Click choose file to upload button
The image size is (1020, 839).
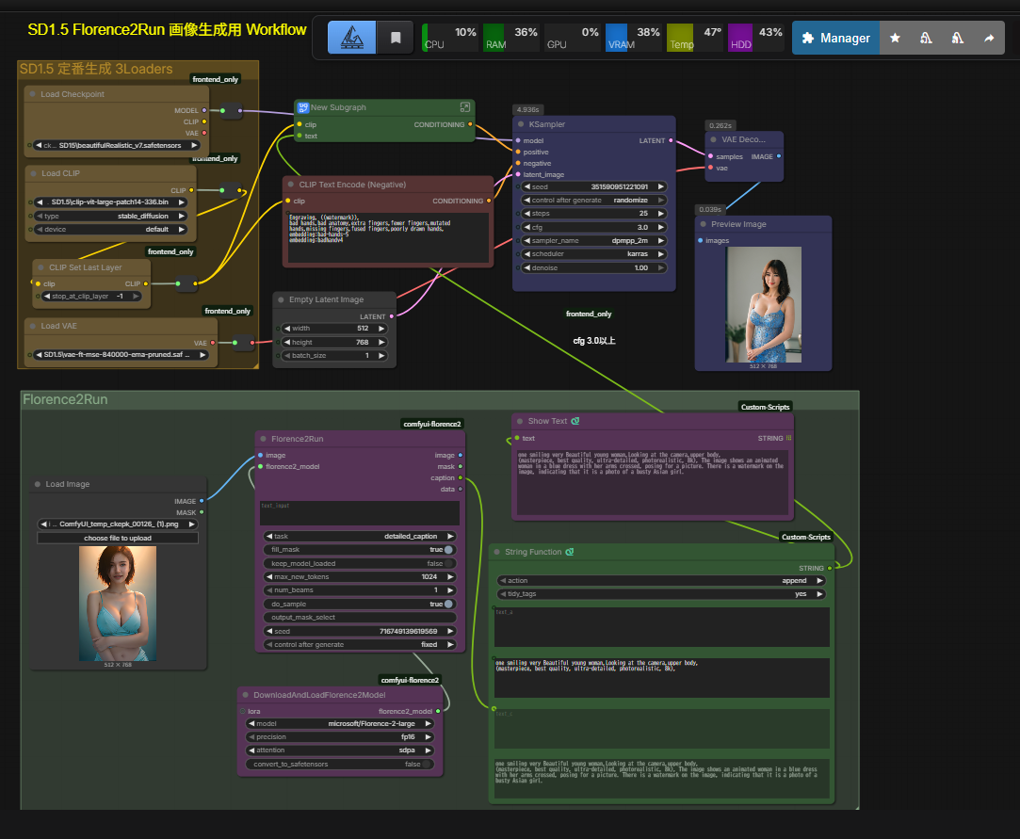point(118,538)
